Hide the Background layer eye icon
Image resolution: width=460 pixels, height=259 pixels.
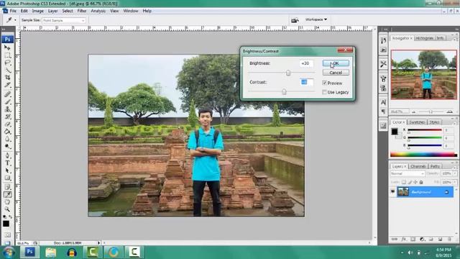pyautogui.click(x=393, y=192)
